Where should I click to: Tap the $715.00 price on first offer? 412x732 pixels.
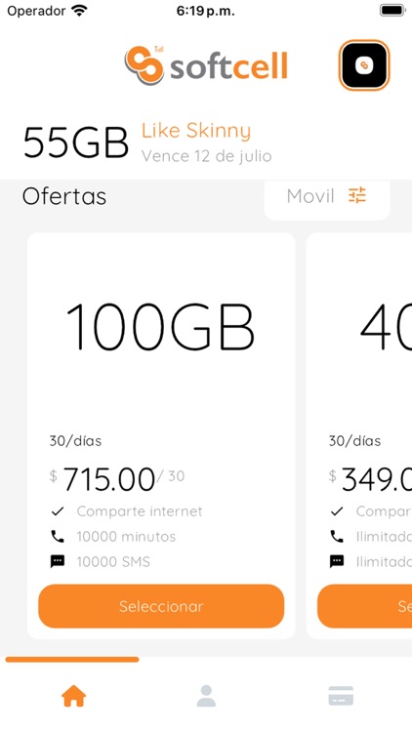pos(108,479)
